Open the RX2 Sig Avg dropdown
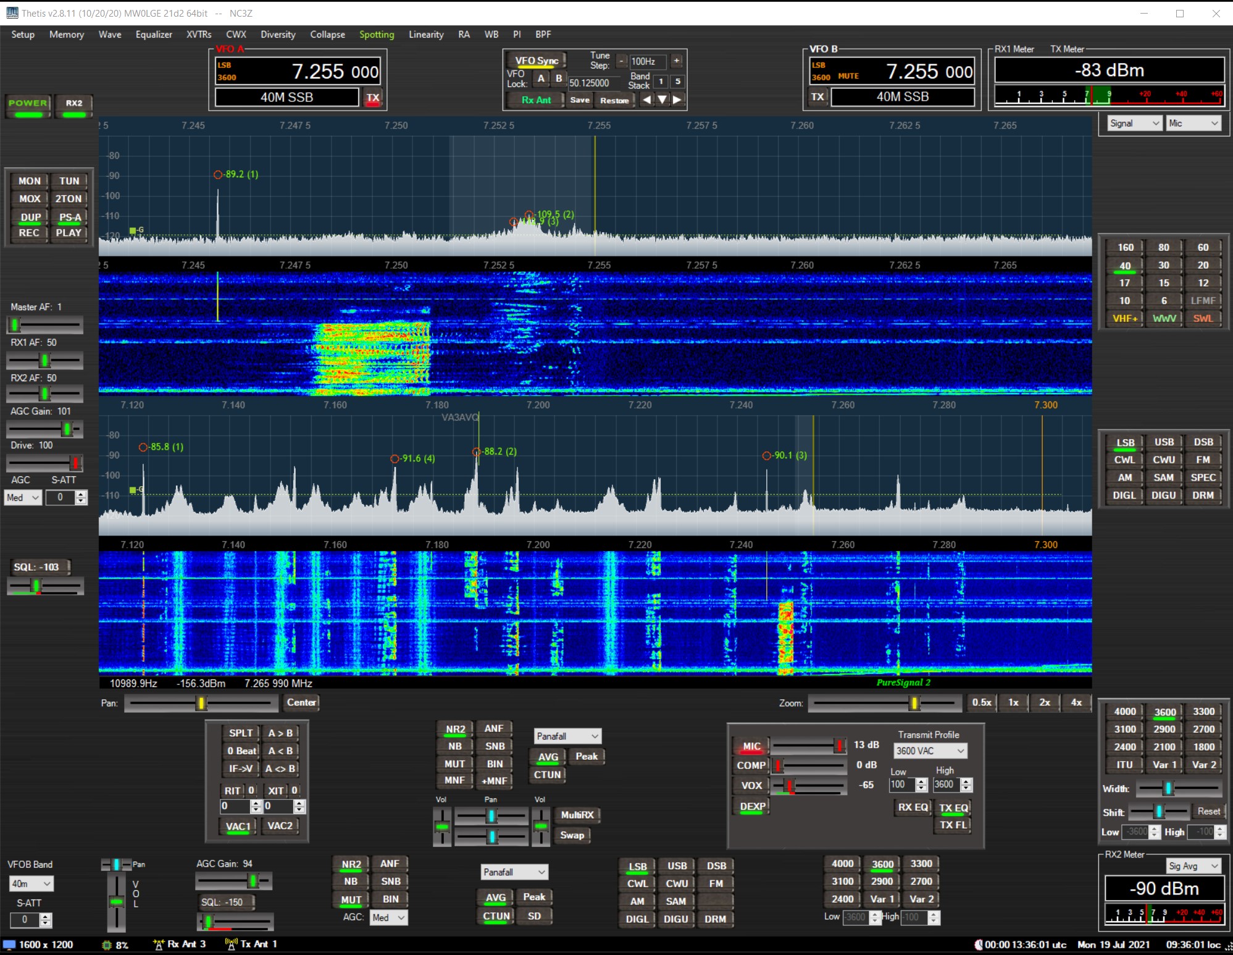 click(1194, 866)
